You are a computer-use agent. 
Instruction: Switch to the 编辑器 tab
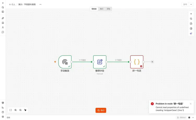[x=94, y=9]
